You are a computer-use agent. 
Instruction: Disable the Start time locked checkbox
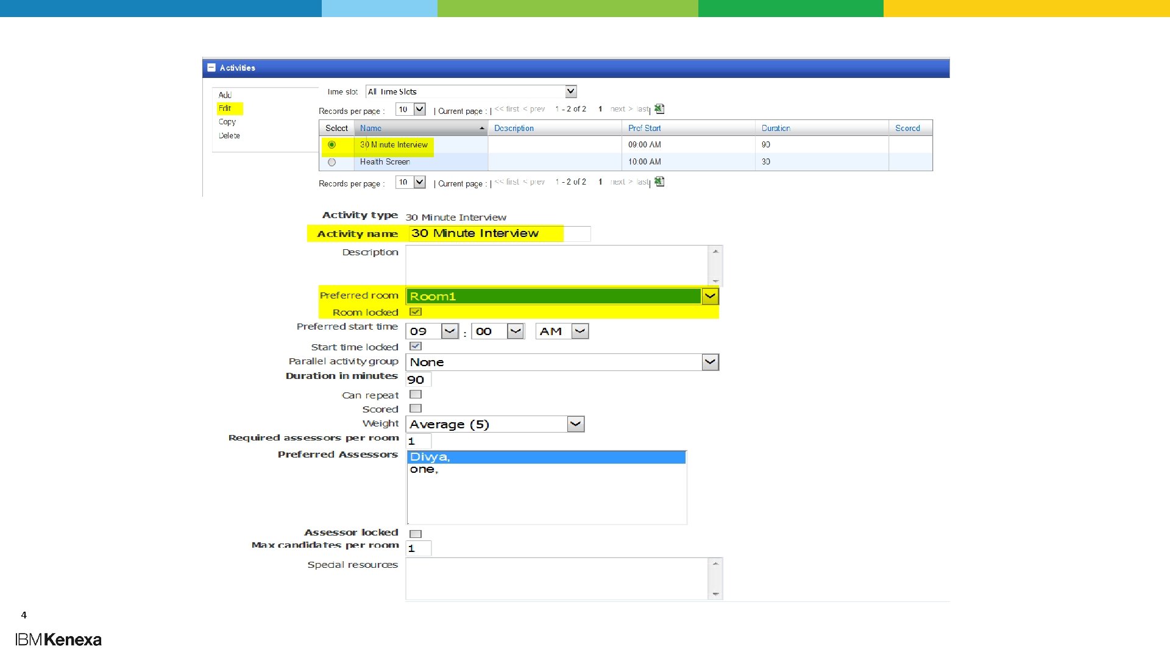(x=416, y=346)
